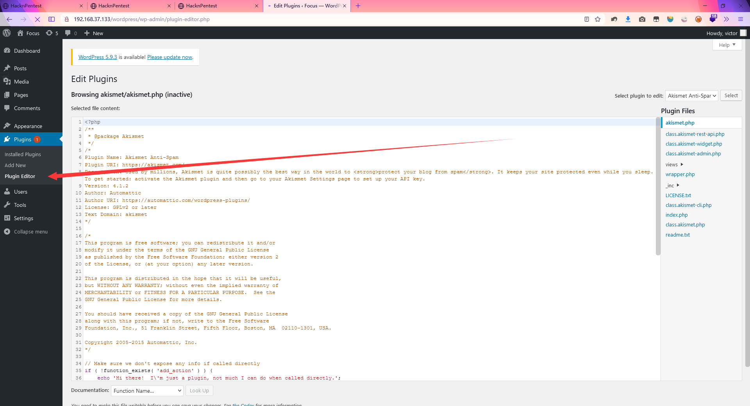
Task: Click the Codex link in footer note
Action: point(243,404)
